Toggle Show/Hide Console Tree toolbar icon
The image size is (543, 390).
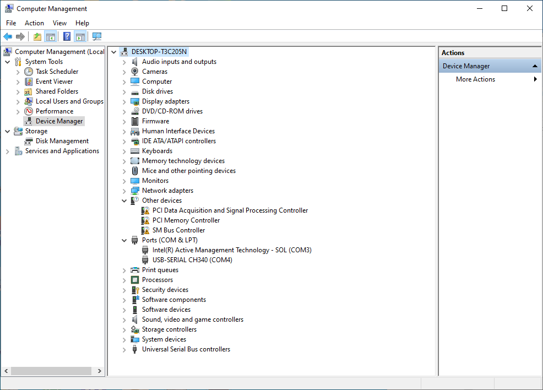pos(51,36)
